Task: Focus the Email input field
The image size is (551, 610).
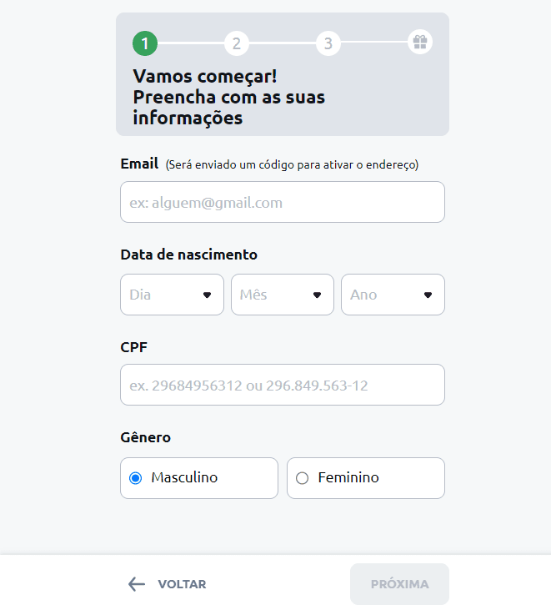Action: 283,202
